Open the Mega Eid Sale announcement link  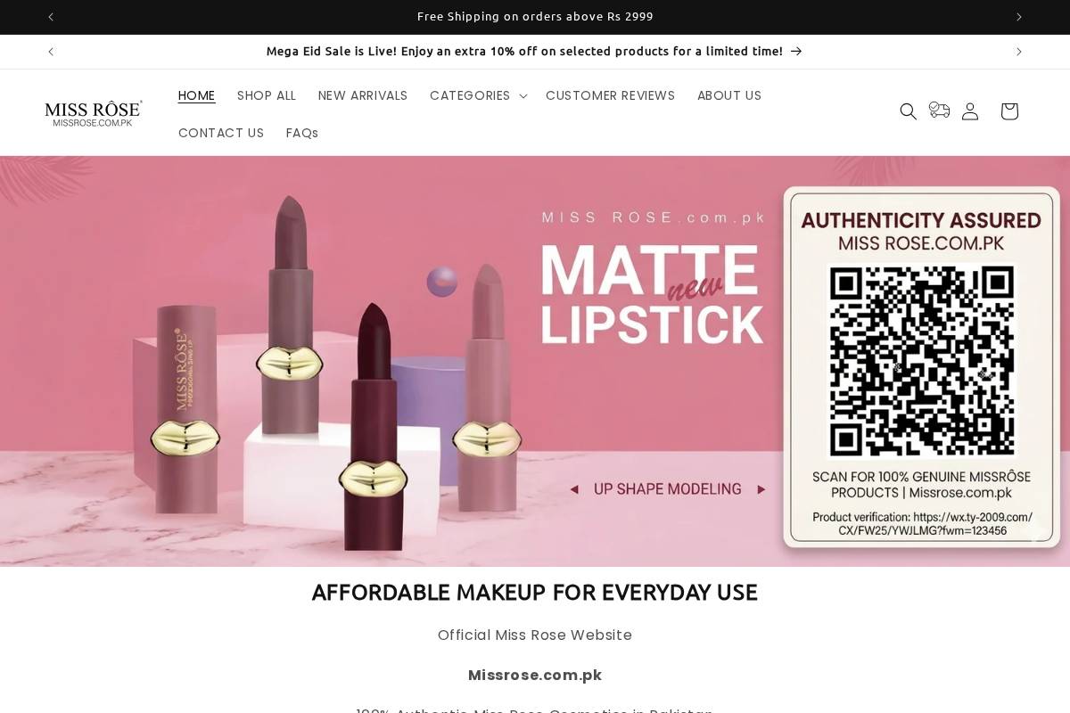point(534,52)
